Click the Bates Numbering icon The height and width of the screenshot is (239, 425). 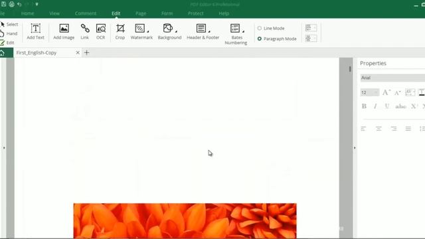pos(235,28)
